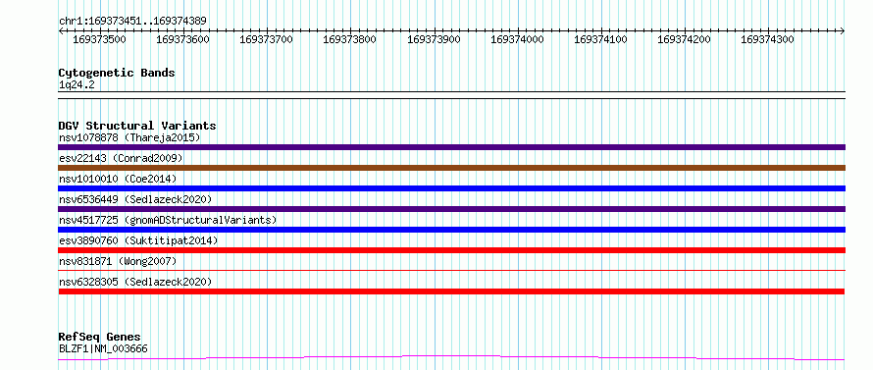Click the blue nsv1010010 variant bar
This screenshot has height=370, width=873.
pos(451,188)
